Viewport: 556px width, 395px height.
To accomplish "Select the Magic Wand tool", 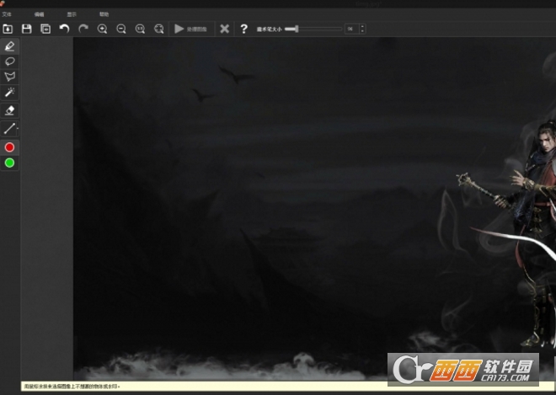I will (9, 92).
